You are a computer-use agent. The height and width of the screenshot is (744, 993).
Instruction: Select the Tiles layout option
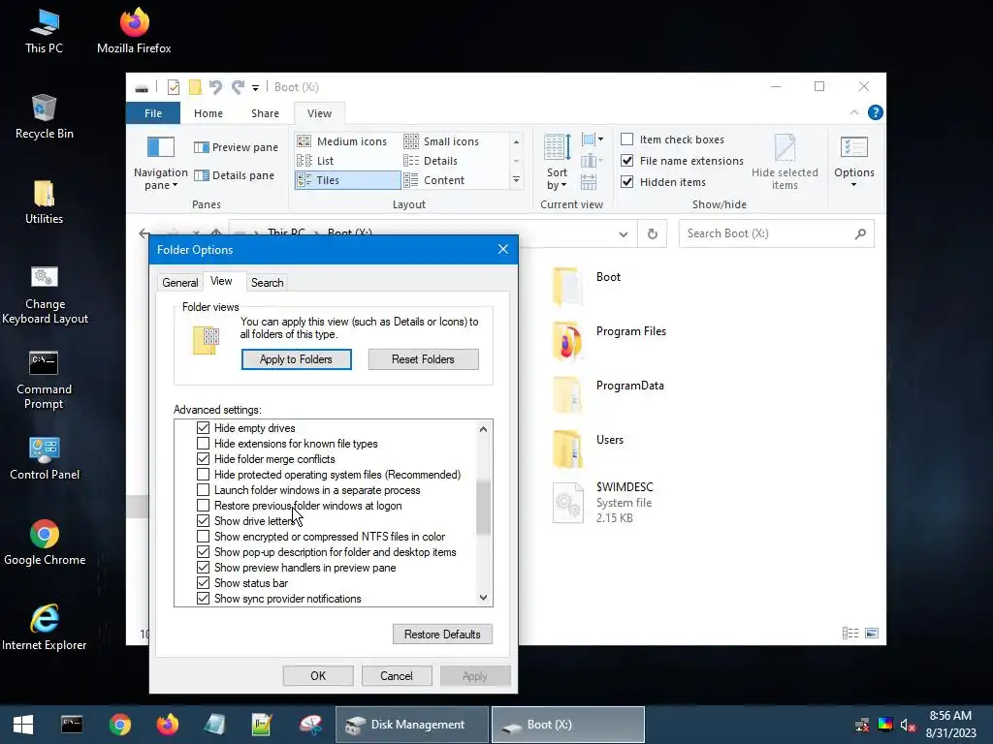tap(347, 180)
